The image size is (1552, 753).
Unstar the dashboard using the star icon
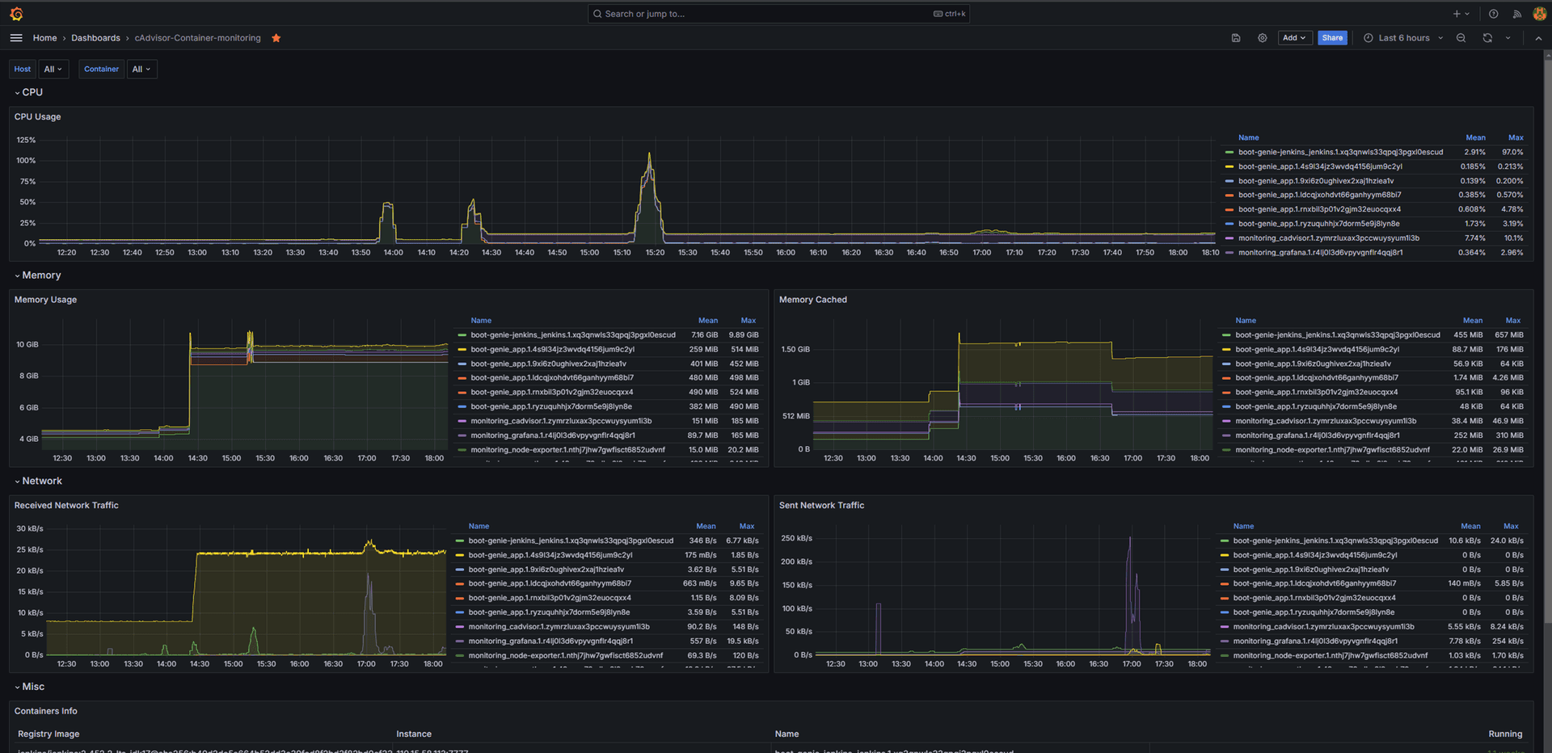276,38
